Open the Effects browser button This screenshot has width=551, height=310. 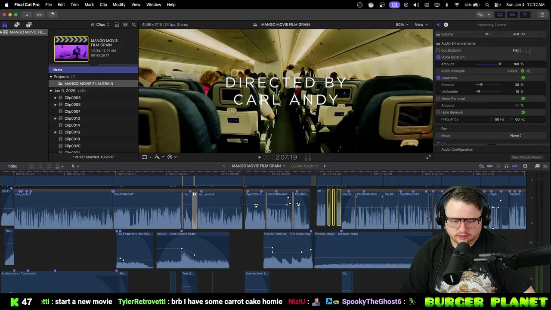click(x=537, y=166)
